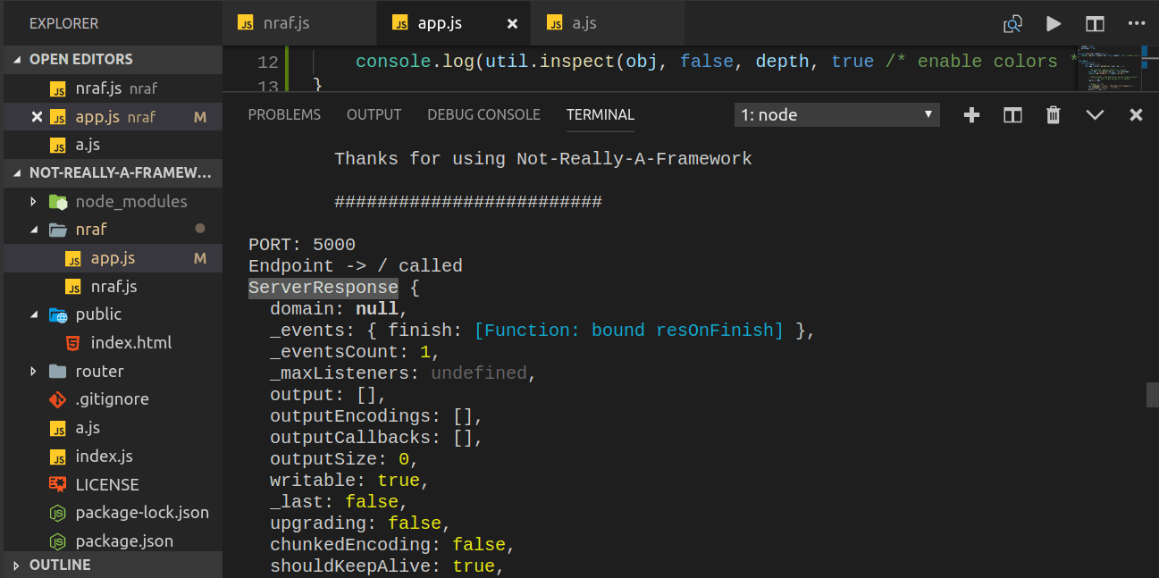Toggle panel maximize with the chevron
The image size is (1159, 578).
[x=1095, y=114]
